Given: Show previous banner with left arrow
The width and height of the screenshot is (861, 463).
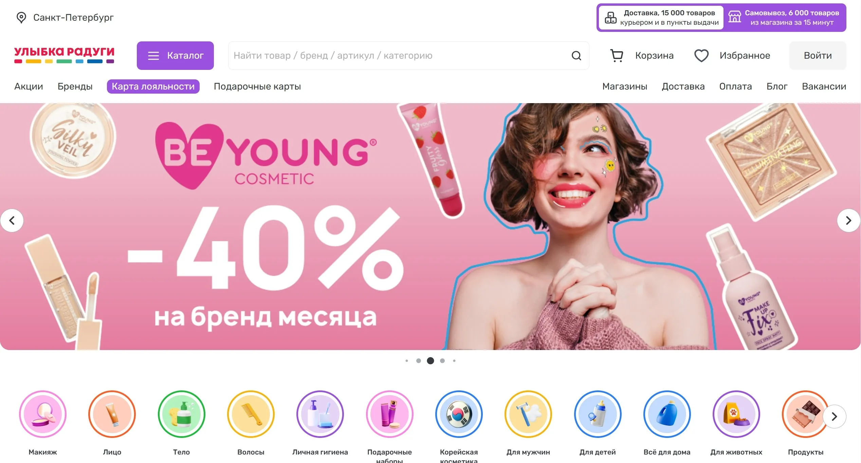Looking at the screenshot, I should tap(12, 220).
